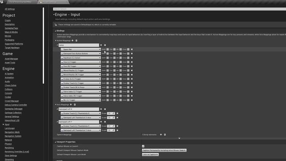Viewport: 286px width, 161px height.
Task: Open Rendering engine settings
Action: pos(9,148)
